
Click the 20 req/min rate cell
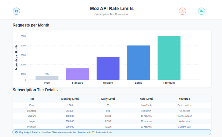[146, 121]
